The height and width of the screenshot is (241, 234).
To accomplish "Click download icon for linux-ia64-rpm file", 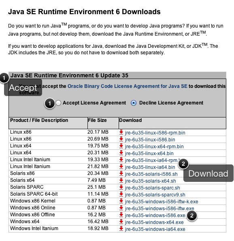I will pos(121,160).
